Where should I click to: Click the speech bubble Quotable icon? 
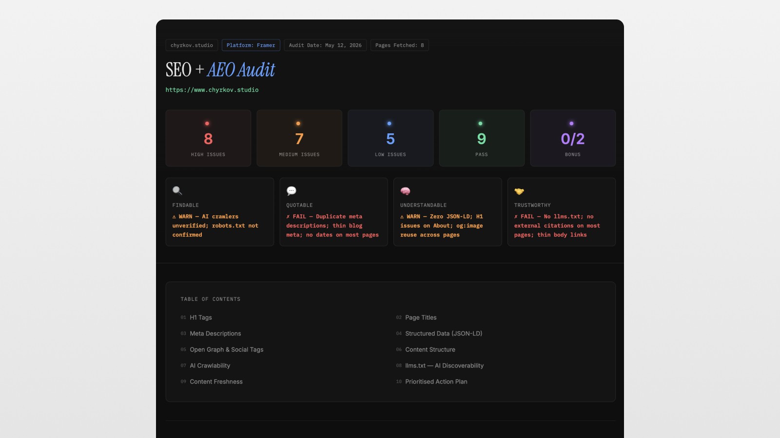(x=292, y=191)
